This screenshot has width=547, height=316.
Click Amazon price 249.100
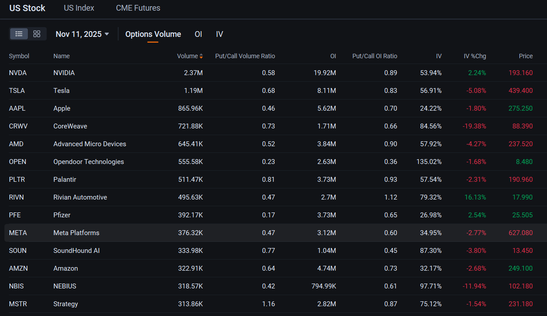tap(520, 268)
